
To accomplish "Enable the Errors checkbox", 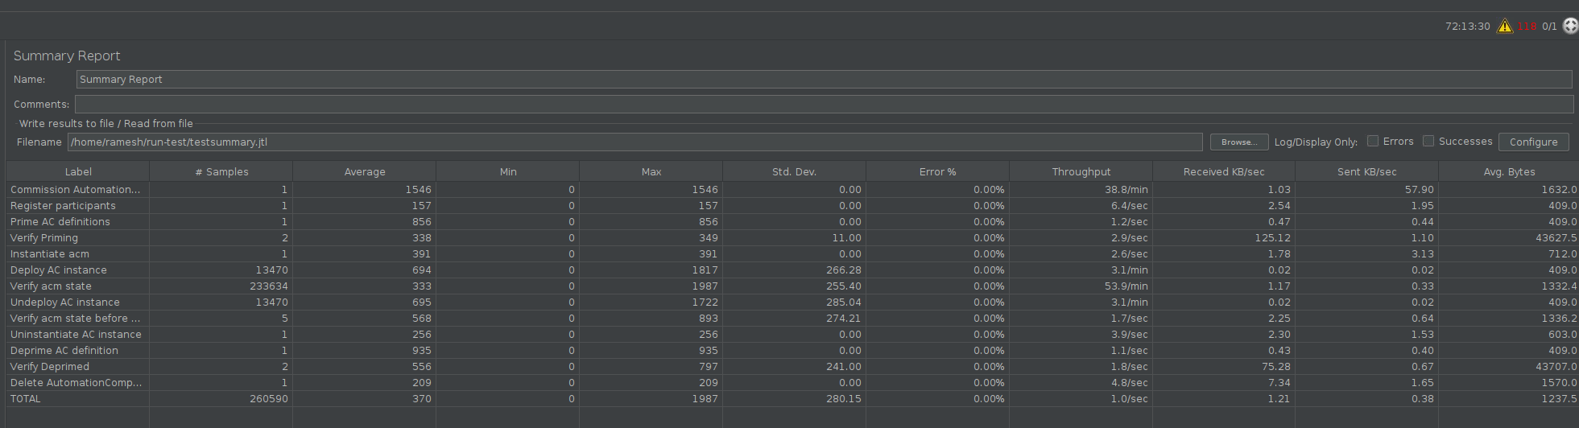I will tap(1373, 141).
